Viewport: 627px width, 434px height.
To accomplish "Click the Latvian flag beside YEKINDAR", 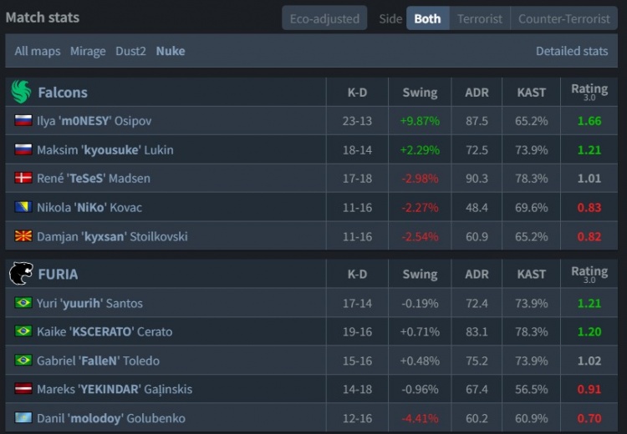I will (x=23, y=389).
